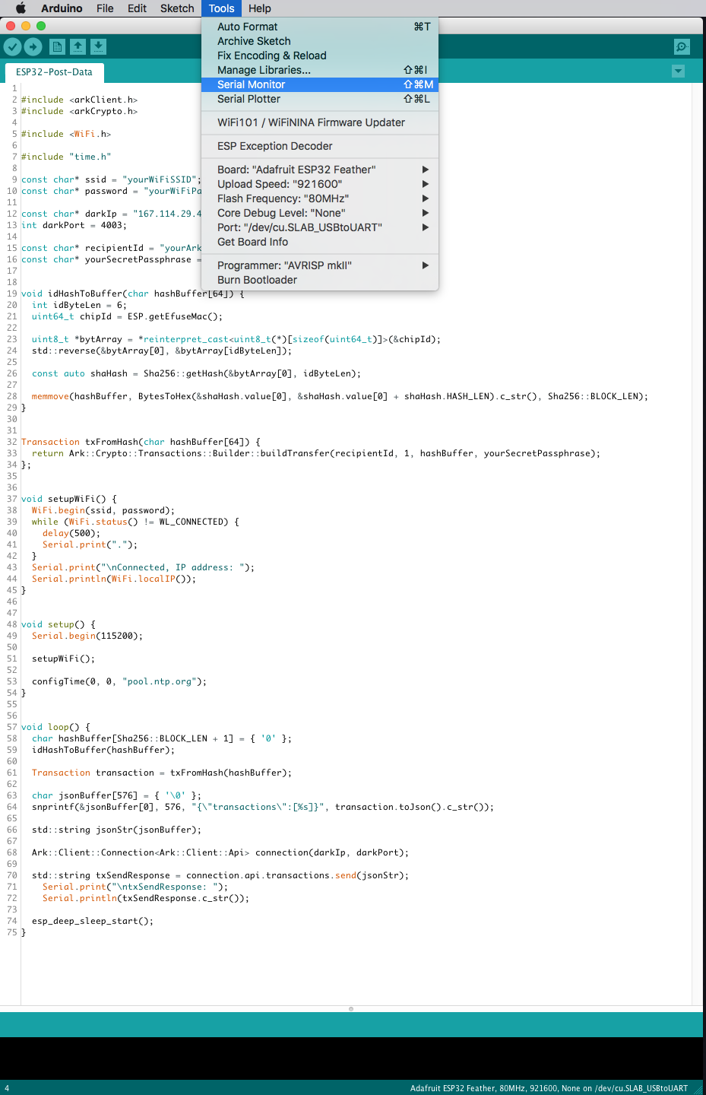Expand the tab options dropdown arrow
706x1095 pixels.
pyautogui.click(x=678, y=71)
